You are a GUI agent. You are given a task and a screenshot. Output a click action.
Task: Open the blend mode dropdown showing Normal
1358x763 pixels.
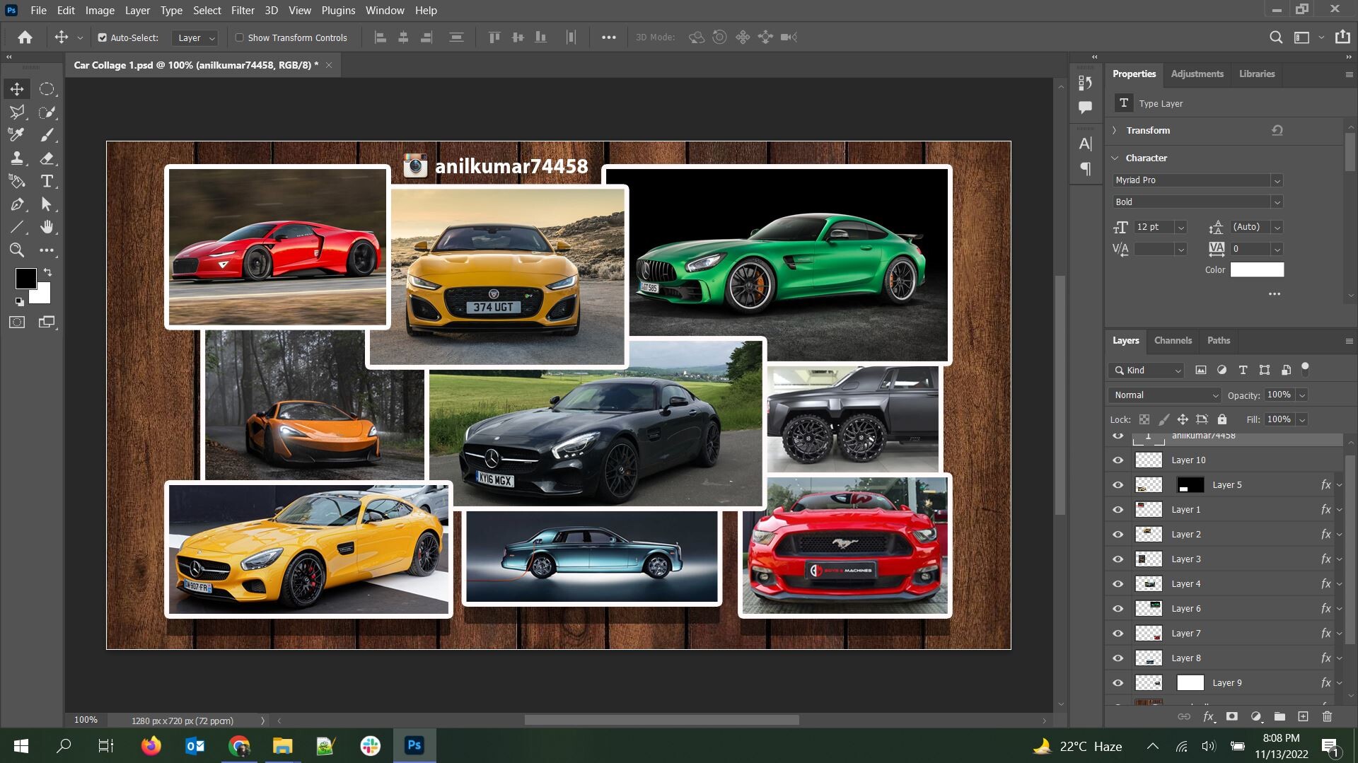(1163, 395)
